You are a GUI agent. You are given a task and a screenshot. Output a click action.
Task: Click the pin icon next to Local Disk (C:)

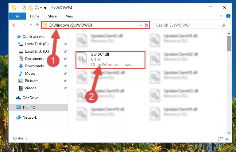[65, 44]
